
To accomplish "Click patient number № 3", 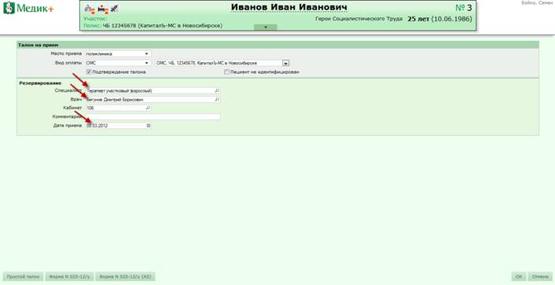I will point(463,8).
